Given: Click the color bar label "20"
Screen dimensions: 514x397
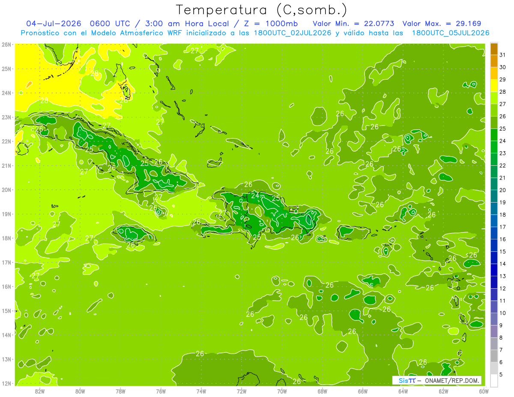Looking at the screenshot, I should (x=503, y=190).
